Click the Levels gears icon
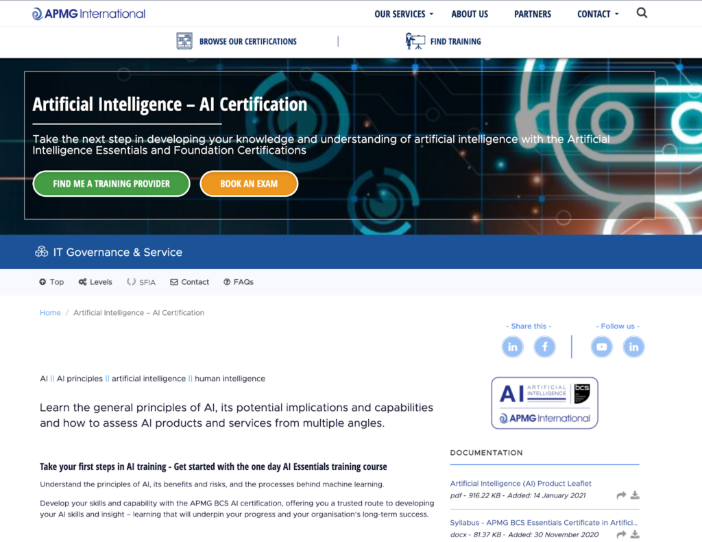The height and width of the screenshot is (542, 702). coord(82,282)
